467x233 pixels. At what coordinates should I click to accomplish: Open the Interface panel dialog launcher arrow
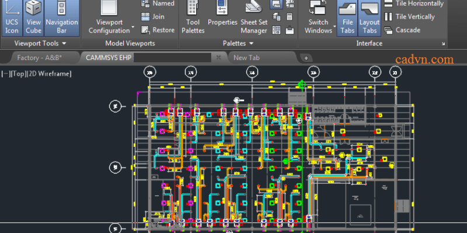[x=443, y=44]
